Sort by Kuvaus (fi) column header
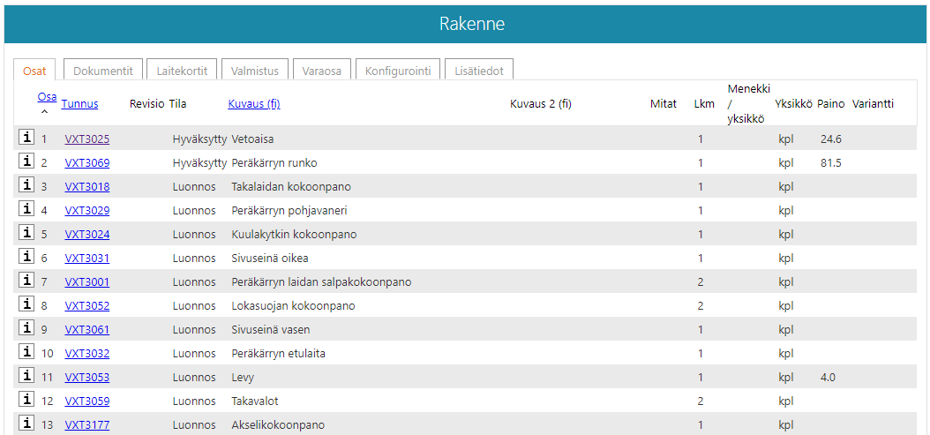This screenshot has width=930, height=435. click(x=253, y=103)
